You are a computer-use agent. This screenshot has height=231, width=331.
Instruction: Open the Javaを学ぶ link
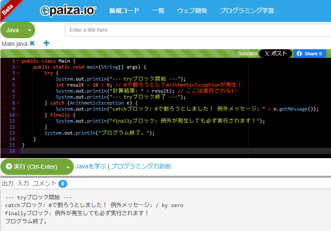91,166
